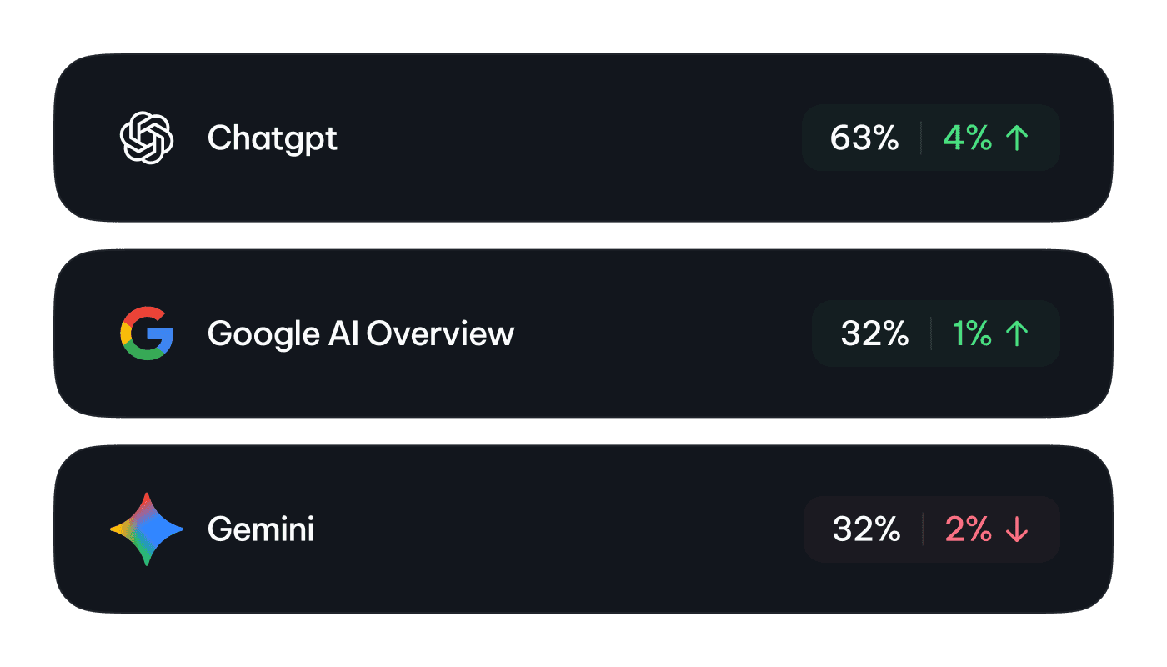Click the Gemini stats pill badge
Viewport: 1167px width, 667px height.
pos(932,529)
